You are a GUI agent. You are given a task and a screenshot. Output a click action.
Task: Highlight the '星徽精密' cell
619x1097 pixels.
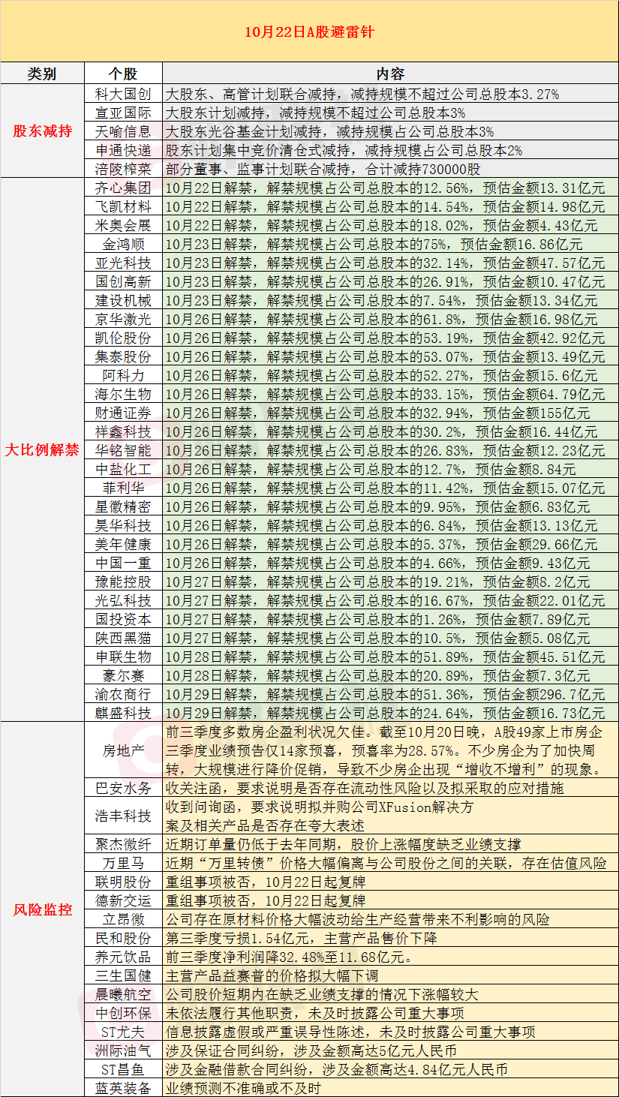click(x=123, y=506)
